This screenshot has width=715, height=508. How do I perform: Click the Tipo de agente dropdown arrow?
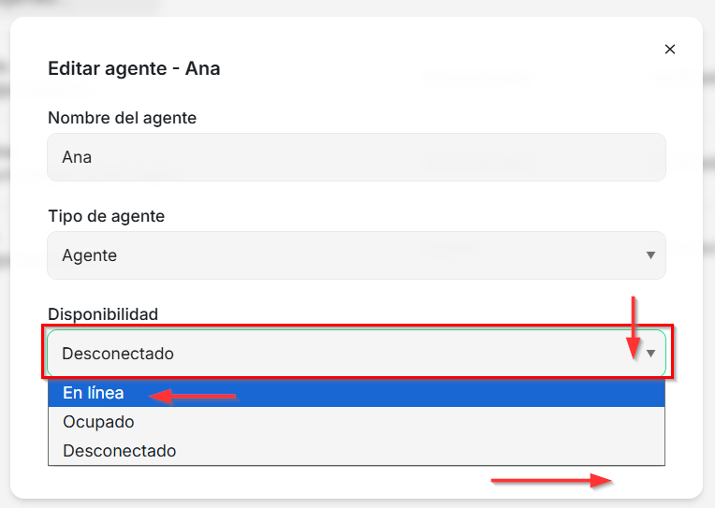point(650,255)
